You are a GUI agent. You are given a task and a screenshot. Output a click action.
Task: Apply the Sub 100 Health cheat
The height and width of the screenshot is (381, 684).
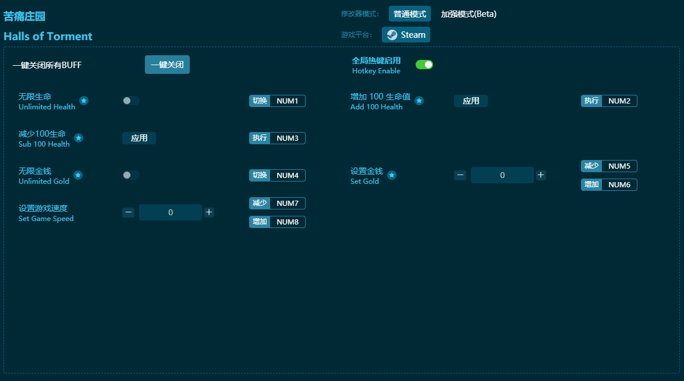[x=139, y=138]
